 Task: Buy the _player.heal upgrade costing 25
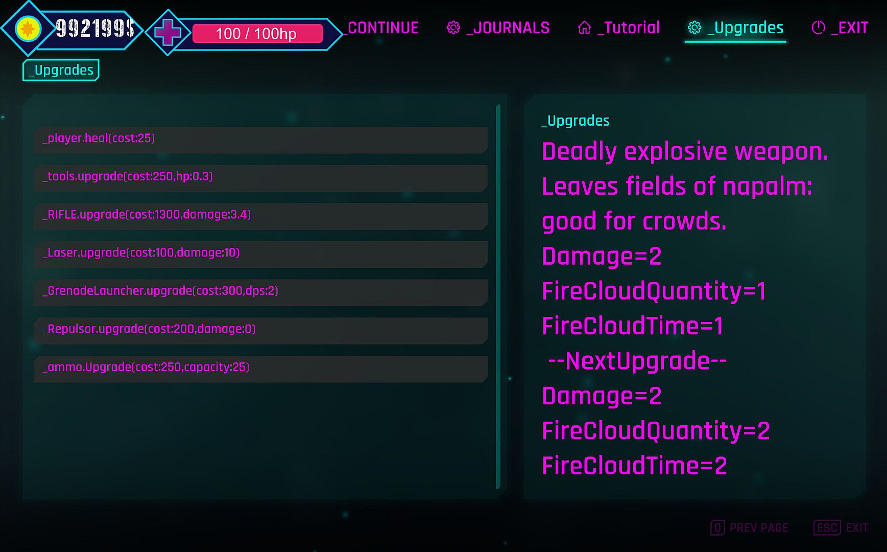pos(260,140)
